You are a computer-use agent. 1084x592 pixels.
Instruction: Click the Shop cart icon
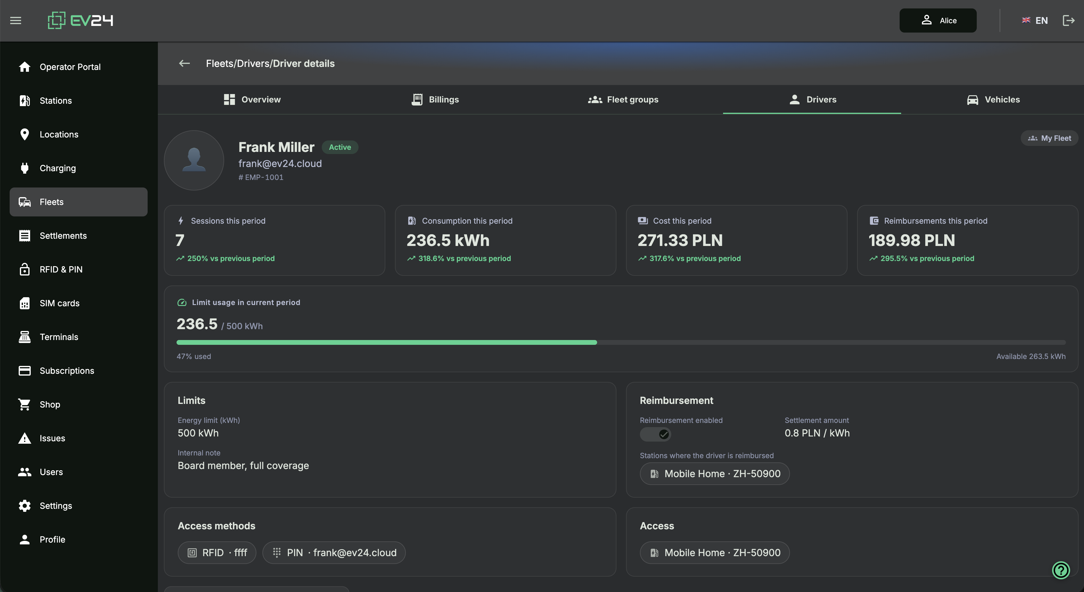pyautogui.click(x=25, y=404)
